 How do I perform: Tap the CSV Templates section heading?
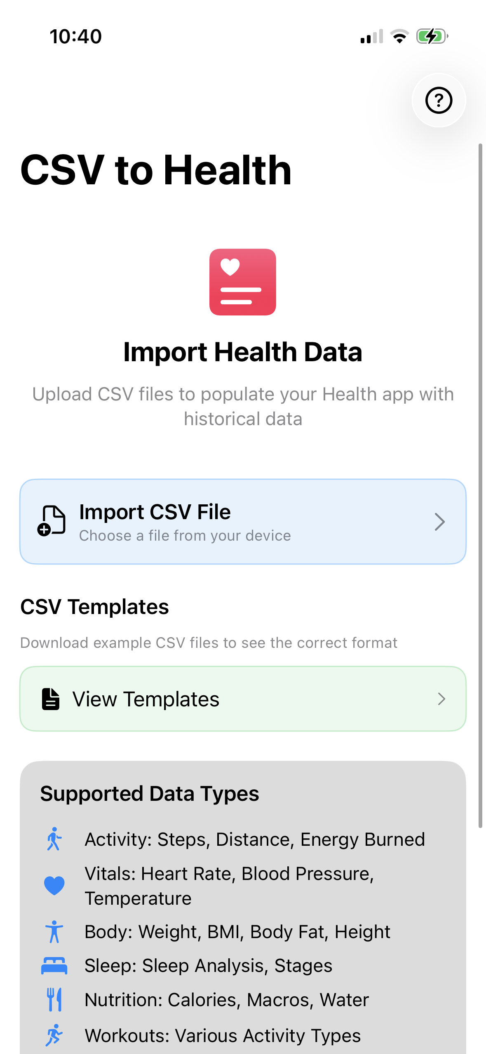tap(94, 607)
